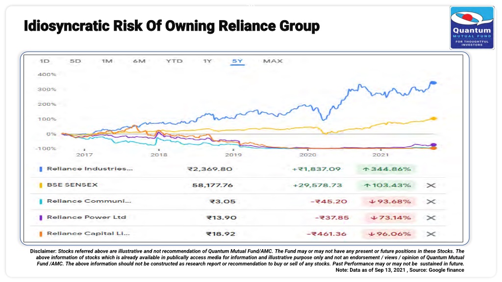
Task: Click the 2020 x-axis label
Action: (308, 155)
